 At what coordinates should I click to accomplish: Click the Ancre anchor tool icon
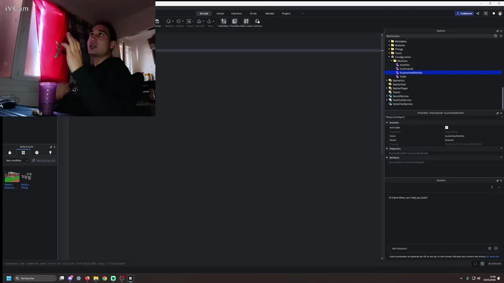pos(209,21)
